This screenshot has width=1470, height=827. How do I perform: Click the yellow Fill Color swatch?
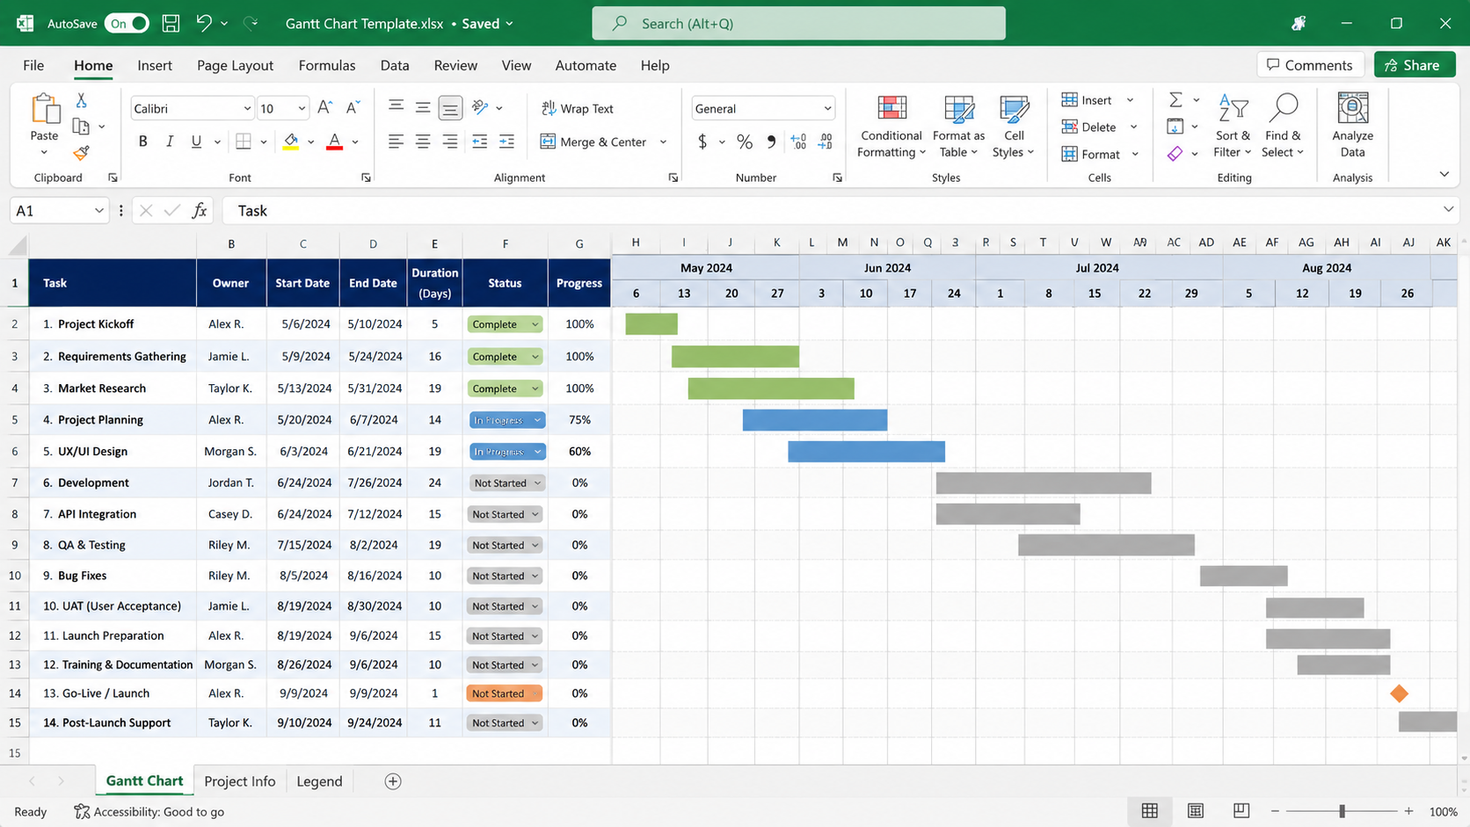[x=290, y=141]
